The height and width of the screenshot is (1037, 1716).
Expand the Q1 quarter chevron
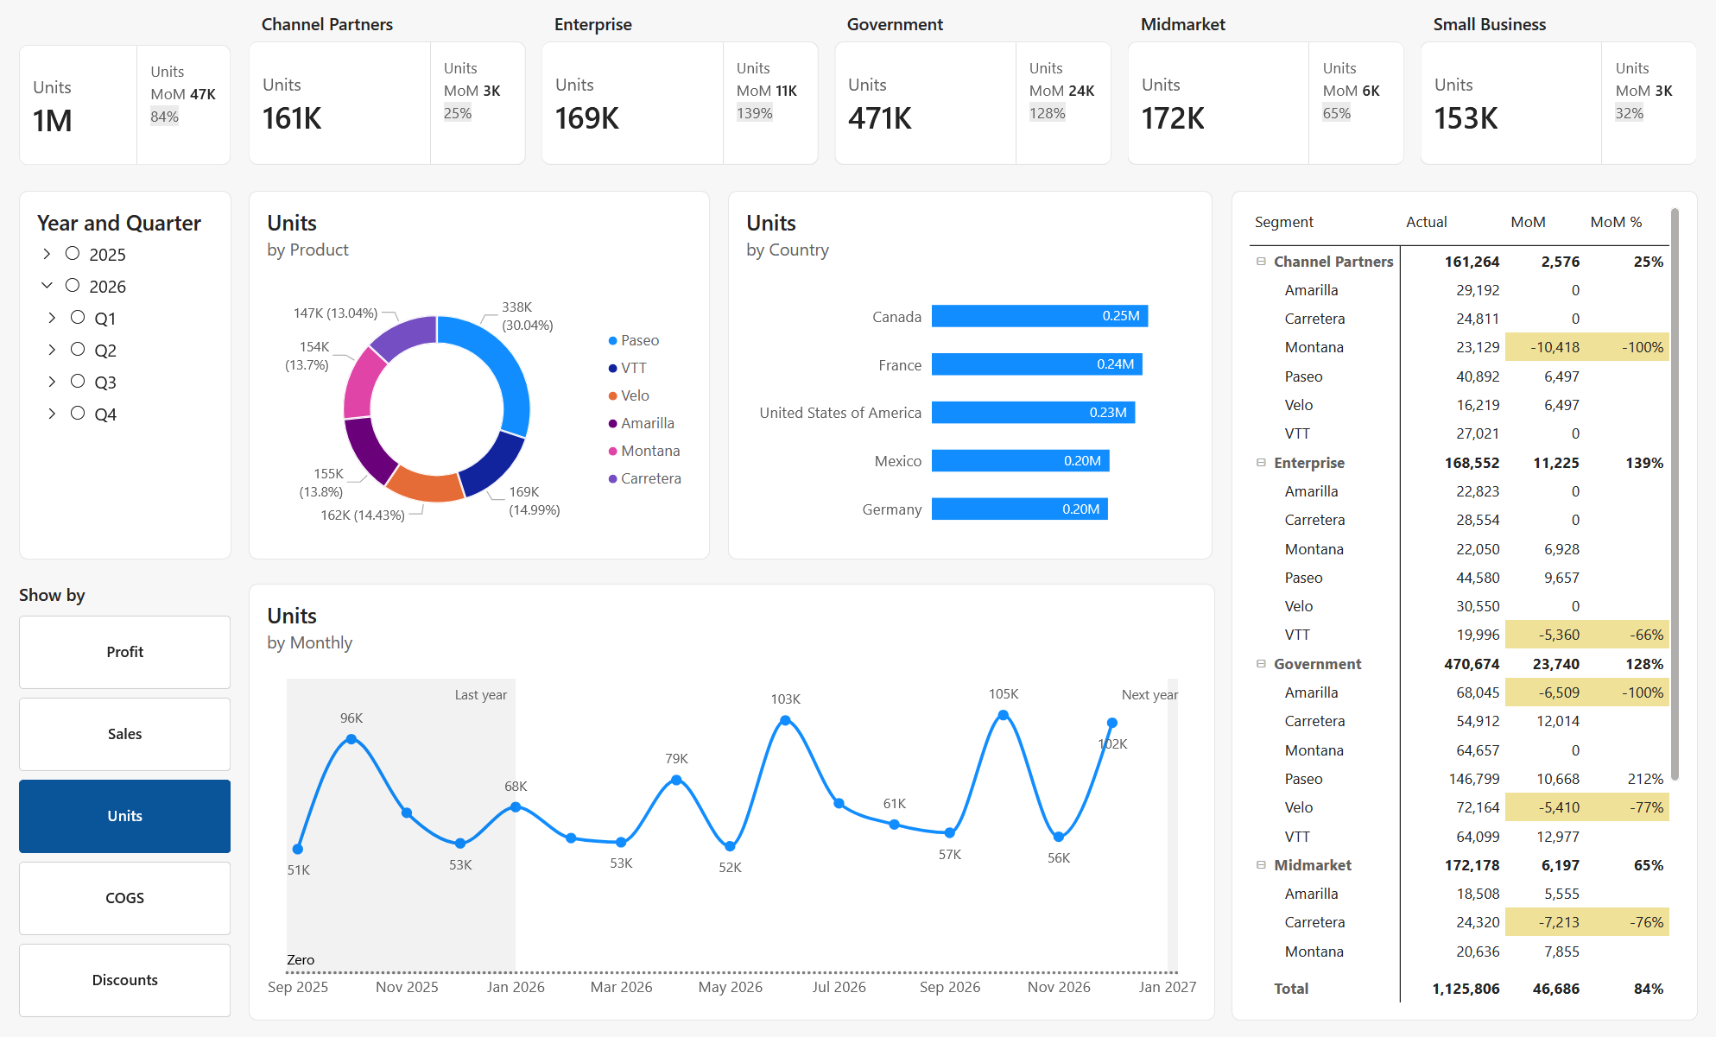[52, 318]
